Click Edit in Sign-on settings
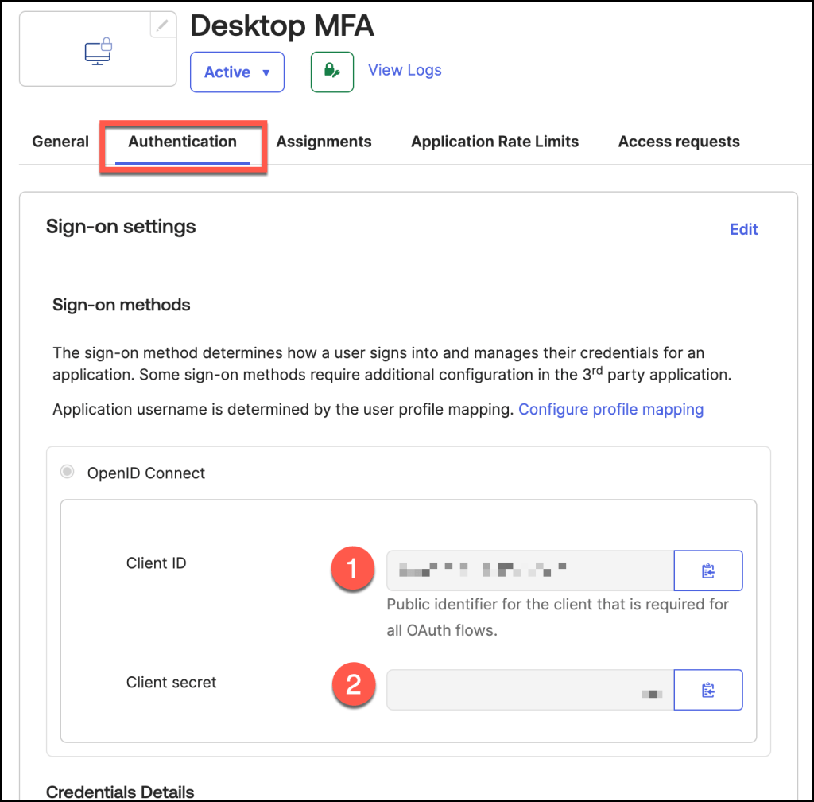814x802 pixels. [743, 229]
